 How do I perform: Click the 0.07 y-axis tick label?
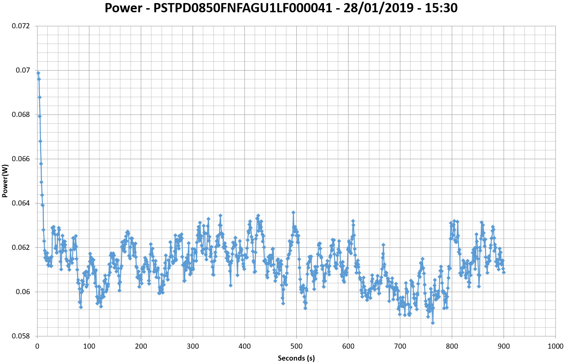tap(23, 70)
